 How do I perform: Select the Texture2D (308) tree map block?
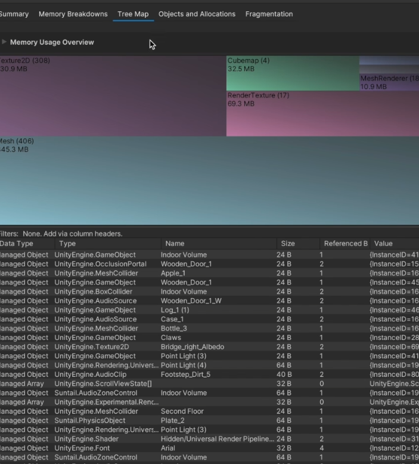[x=113, y=96]
